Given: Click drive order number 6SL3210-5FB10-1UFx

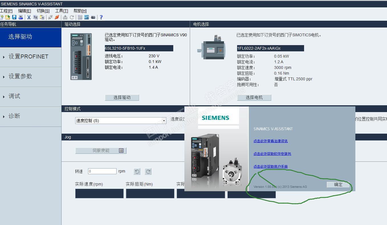Looking at the screenshot, I should coord(139,48).
